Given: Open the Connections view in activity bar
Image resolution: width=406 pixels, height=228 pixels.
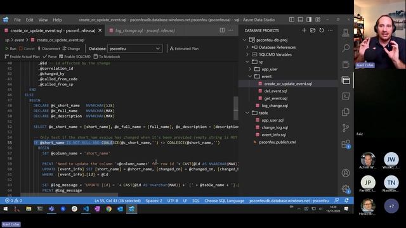Looking at the screenshot, I should pyautogui.click(x=346, y=32).
